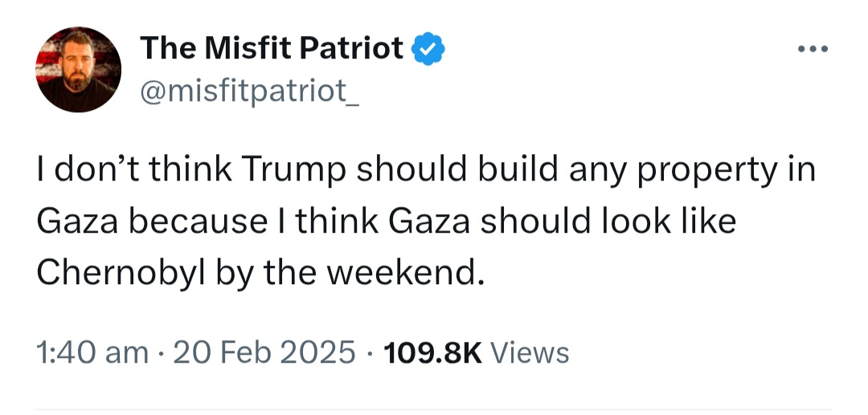Visit the @misfitpatriot_ handle link
The image size is (868, 415).
click(250, 88)
